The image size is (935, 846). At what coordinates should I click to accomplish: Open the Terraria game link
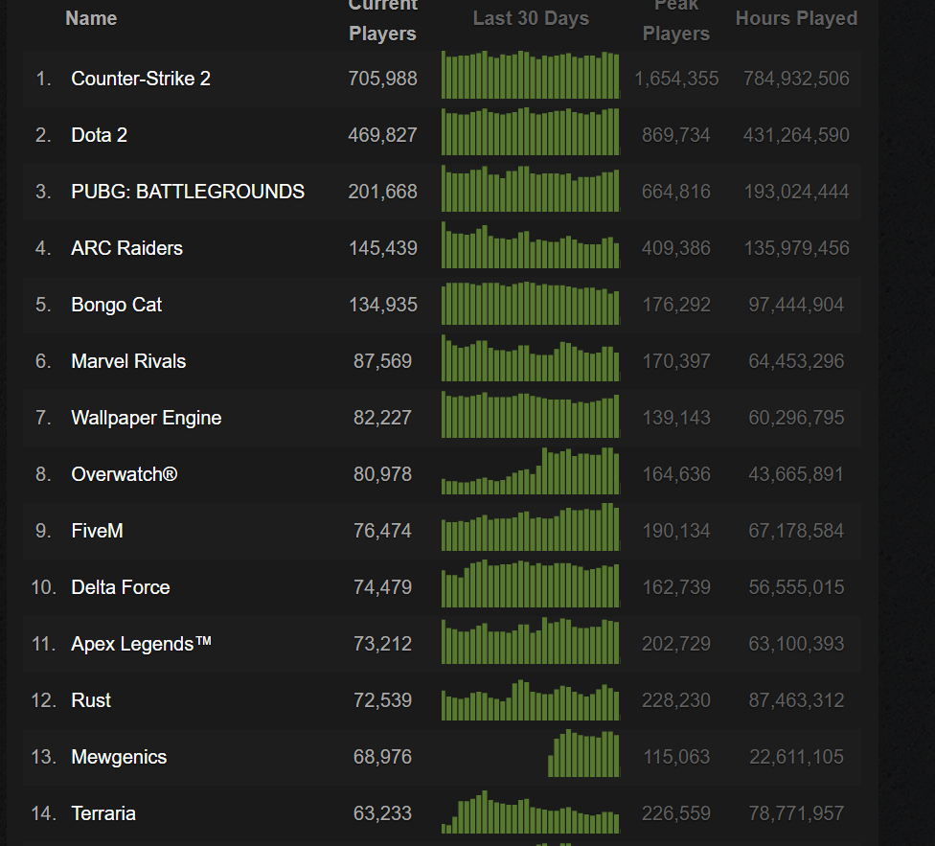103,813
